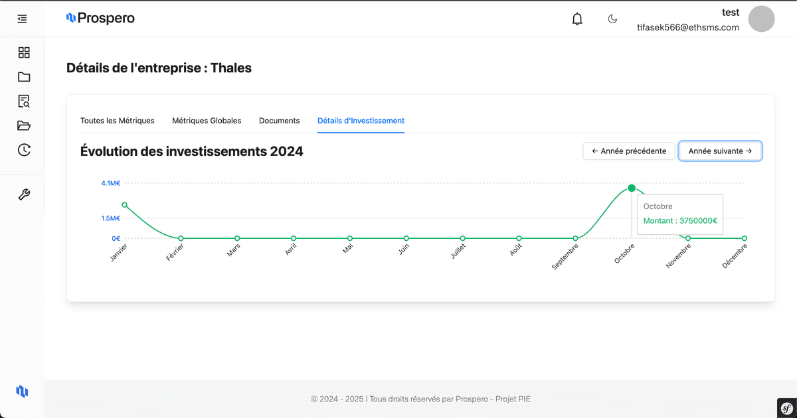
Task: Switch to the Toutes les Métriques tab
Action: point(118,121)
